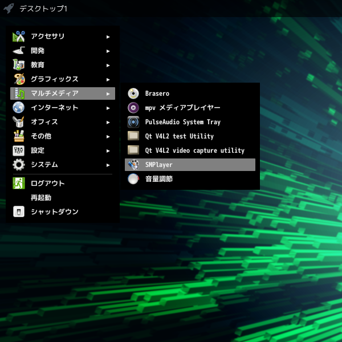This screenshot has height=342, width=342.
Task: Expand インターネット submenu arrow
Action: pyautogui.click(x=108, y=108)
